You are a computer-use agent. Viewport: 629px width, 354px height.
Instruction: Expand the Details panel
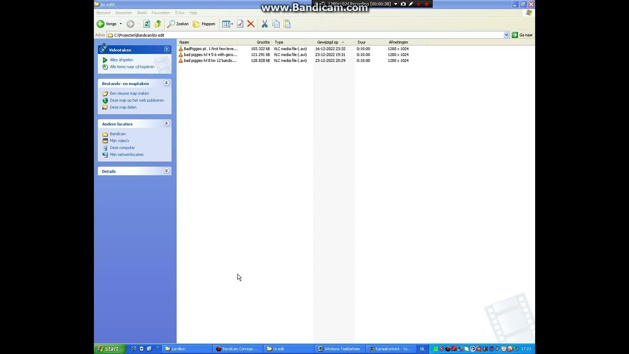coord(167,171)
